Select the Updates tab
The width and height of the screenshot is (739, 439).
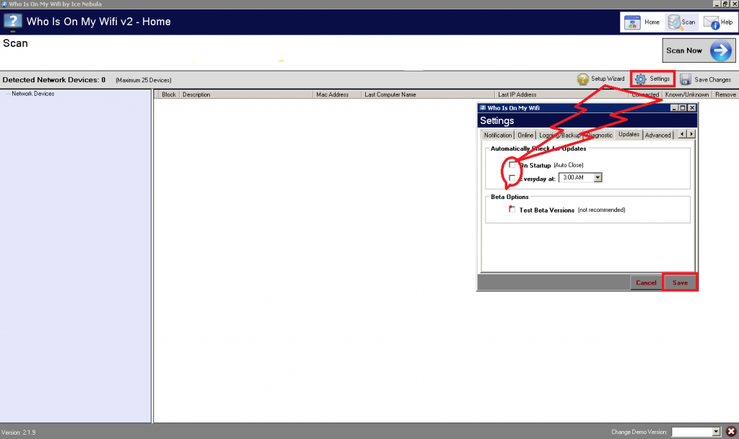pyautogui.click(x=629, y=134)
